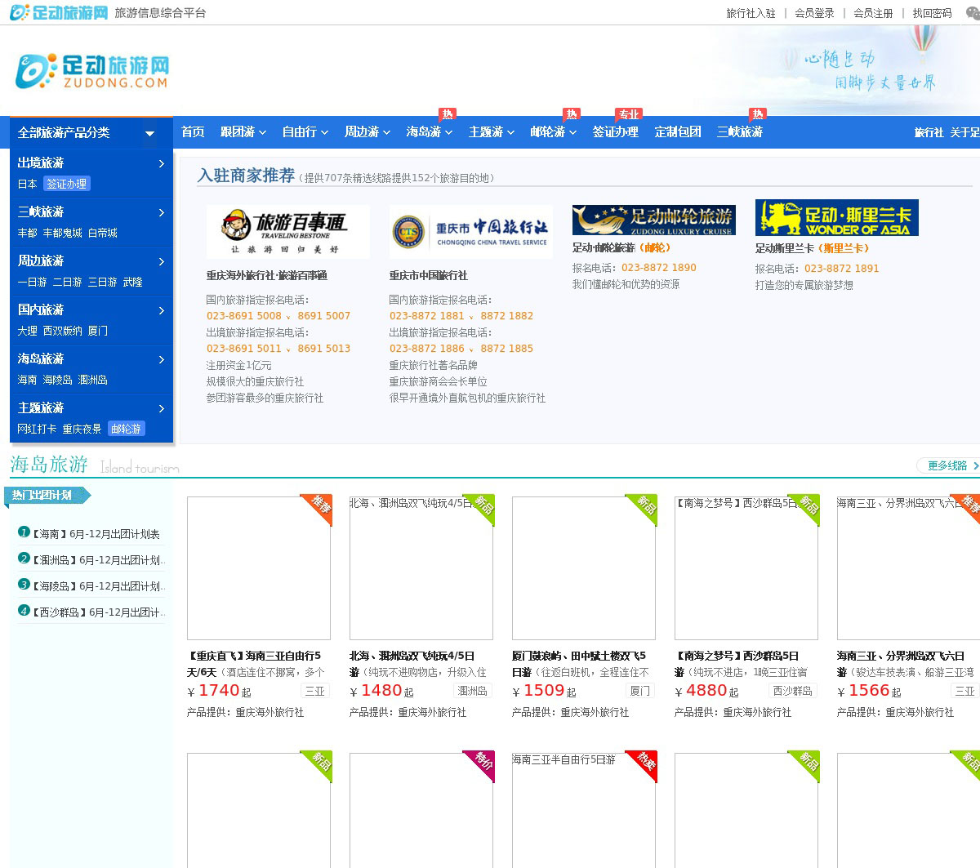
Task: Click 会员登录 link
Action: pos(814,13)
